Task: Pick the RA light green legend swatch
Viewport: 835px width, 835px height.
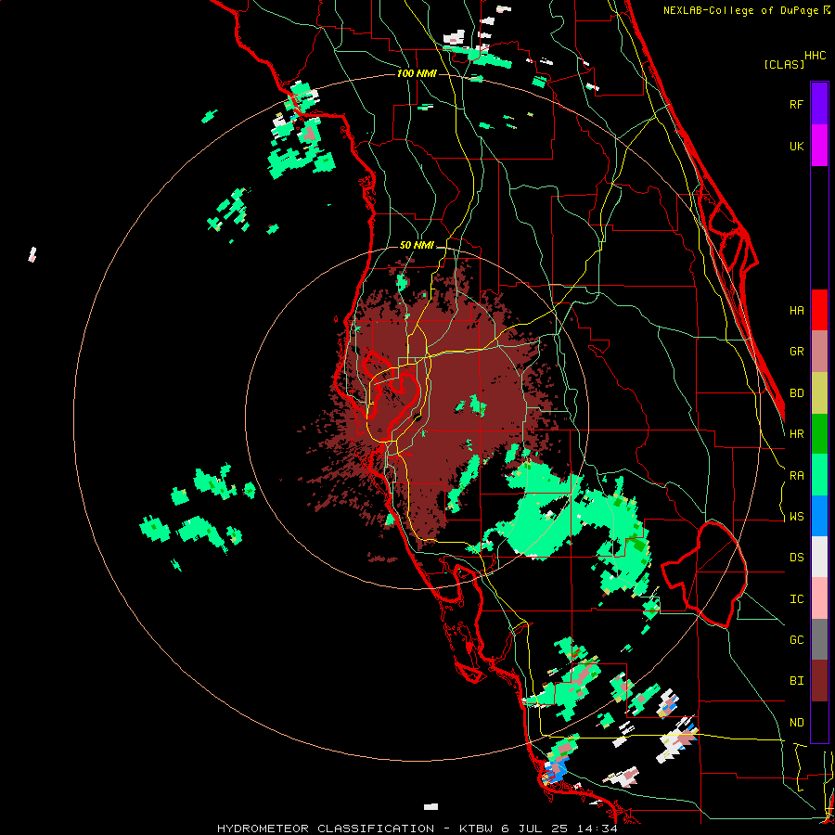Action: click(819, 475)
